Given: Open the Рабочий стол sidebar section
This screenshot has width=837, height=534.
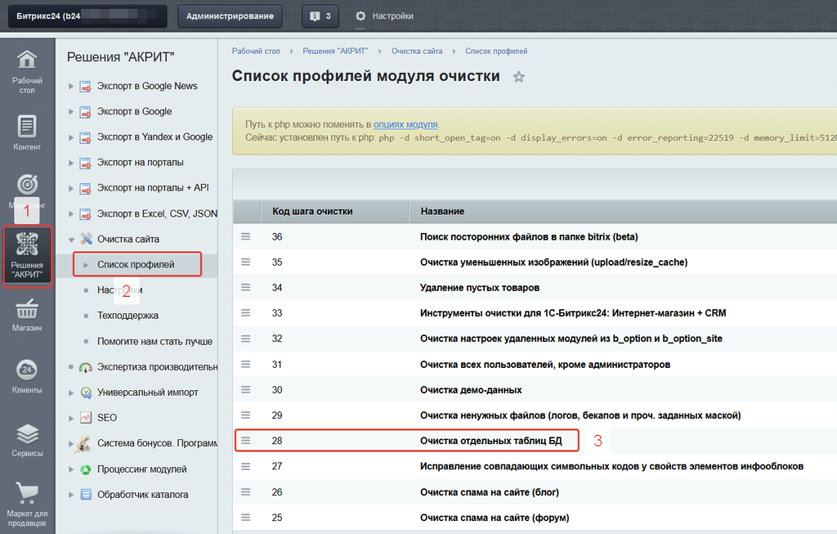Looking at the screenshot, I should point(27,72).
